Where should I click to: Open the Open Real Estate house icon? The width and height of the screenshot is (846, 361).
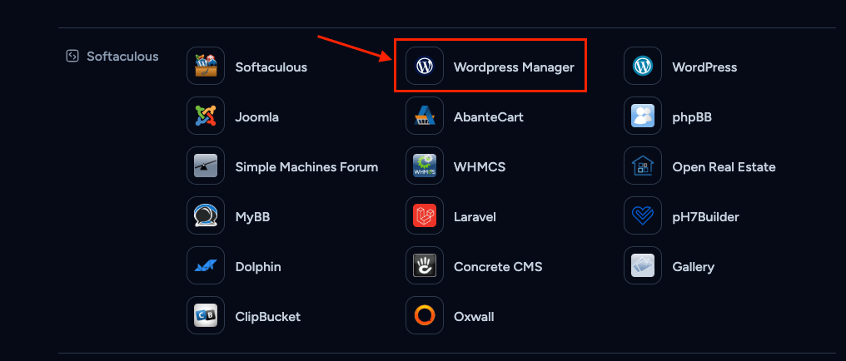(x=643, y=166)
